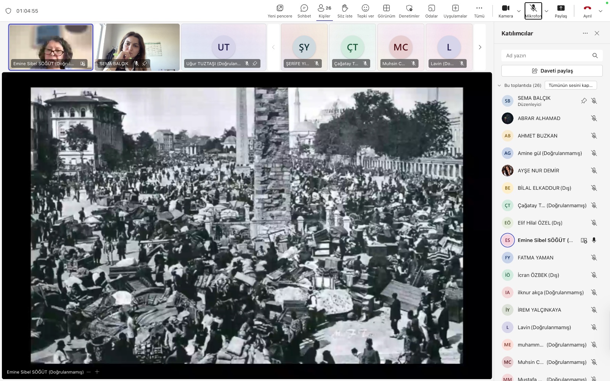
Task: Expand Kamera options dropdown arrow
Action: click(x=519, y=11)
